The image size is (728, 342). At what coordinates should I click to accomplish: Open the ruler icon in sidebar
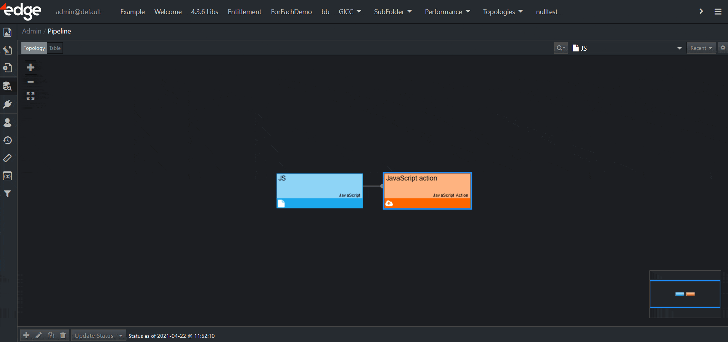click(x=7, y=158)
